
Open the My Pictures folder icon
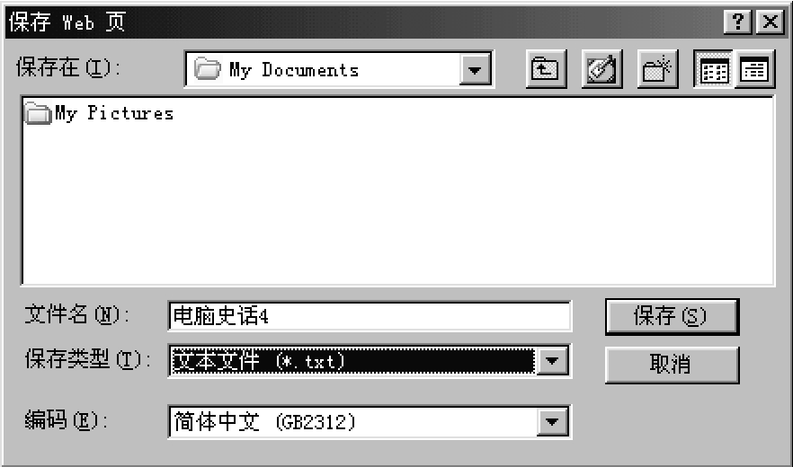click(x=38, y=113)
